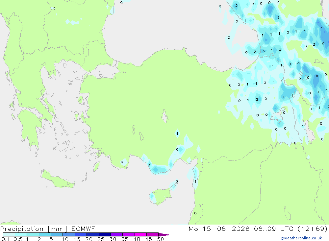Select the 1–2 mm legend color swatch
This screenshot has height=241, width=329.
33,234
